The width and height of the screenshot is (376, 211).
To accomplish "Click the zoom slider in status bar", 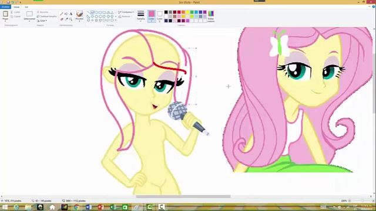I will (x=362, y=200).
